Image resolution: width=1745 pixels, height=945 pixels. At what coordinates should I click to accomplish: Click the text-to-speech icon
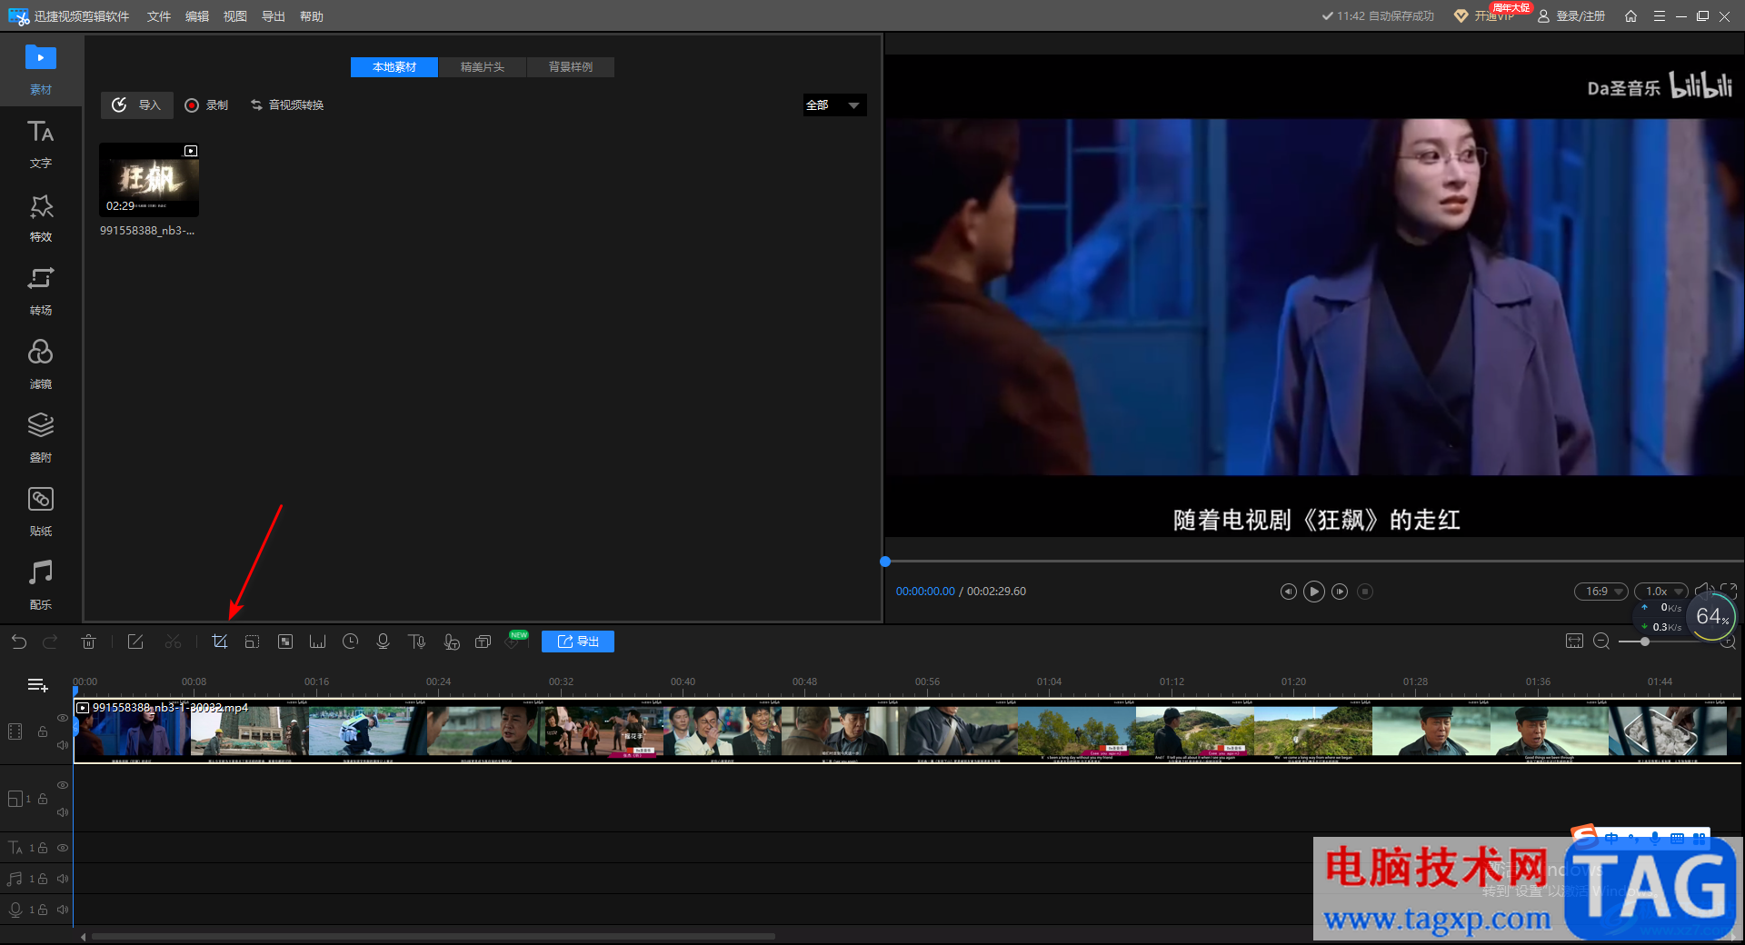[x=417, y=642]
